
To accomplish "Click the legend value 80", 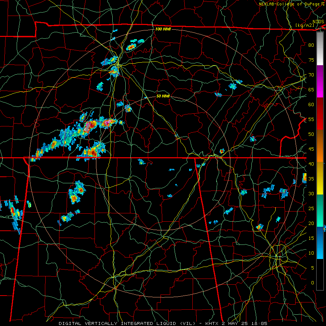I will pyautogui.click(x=311, y=45).
